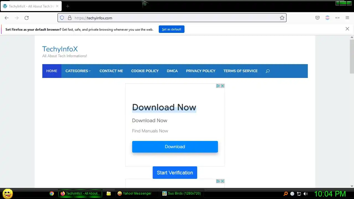354x199 pixels.
Task: Reload the current page
Action: [x=27, y=18]
